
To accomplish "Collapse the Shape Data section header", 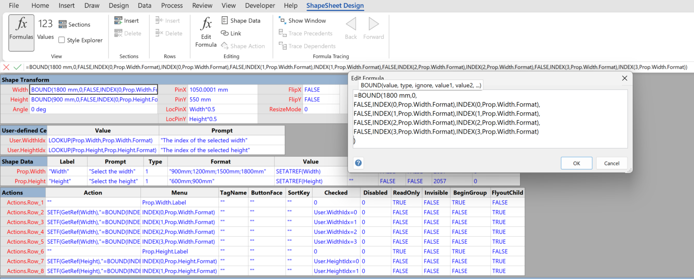I will click(18, 162).
